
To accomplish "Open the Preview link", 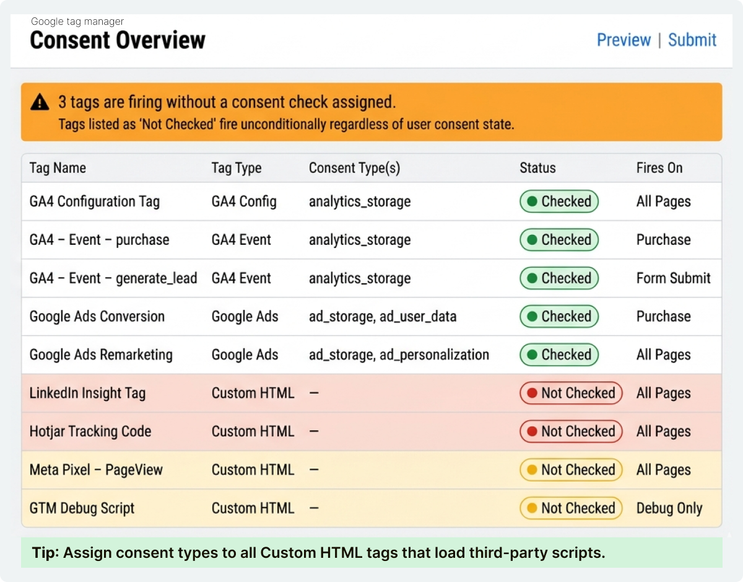I will pyautogui.click(x=624, y=40).
